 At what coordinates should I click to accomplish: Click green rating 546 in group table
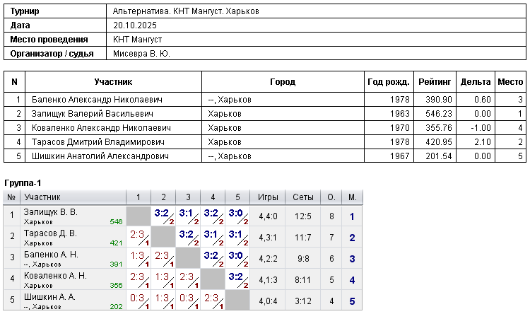(x=116, y=222)
